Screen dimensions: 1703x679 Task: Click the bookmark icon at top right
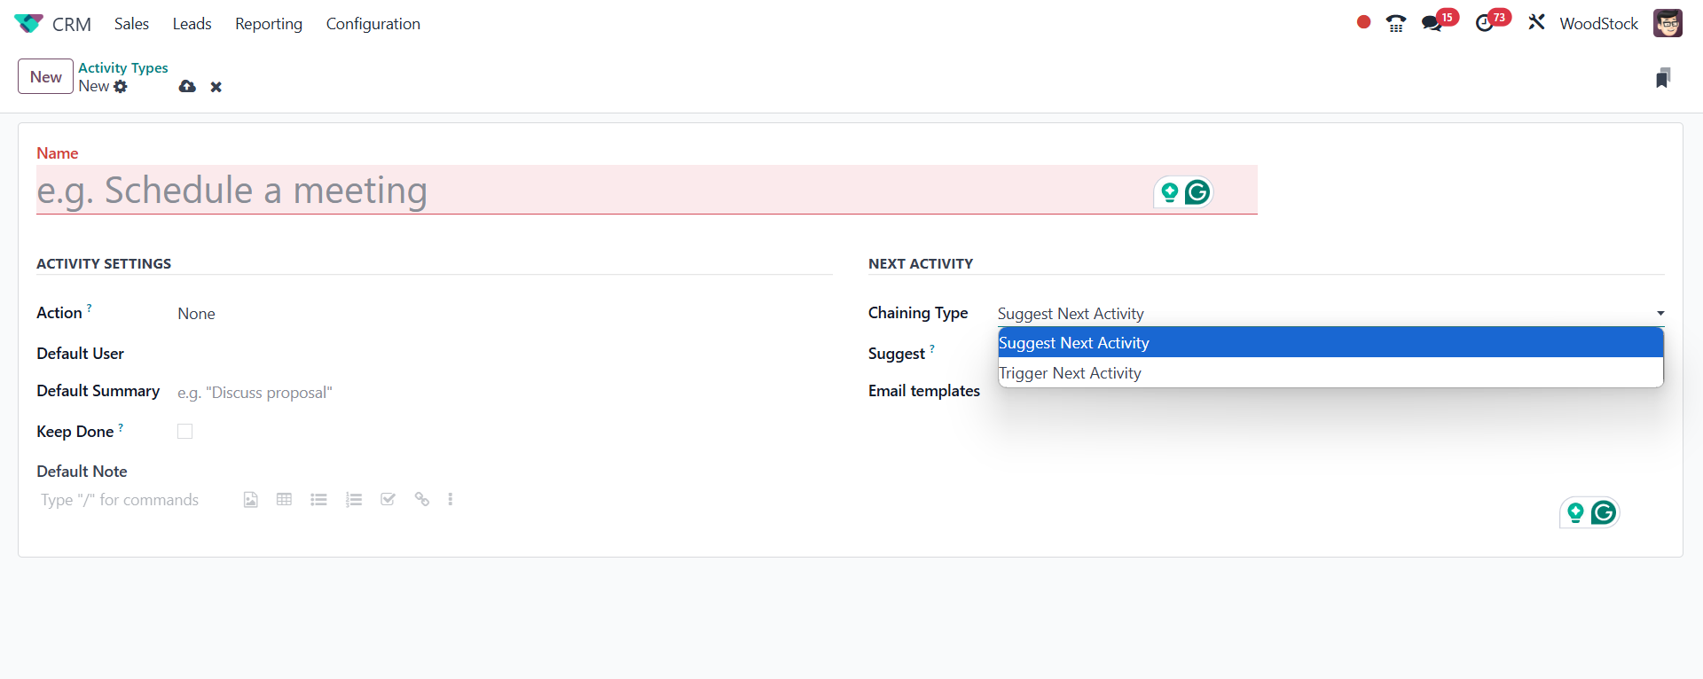tap(1663, 78)
